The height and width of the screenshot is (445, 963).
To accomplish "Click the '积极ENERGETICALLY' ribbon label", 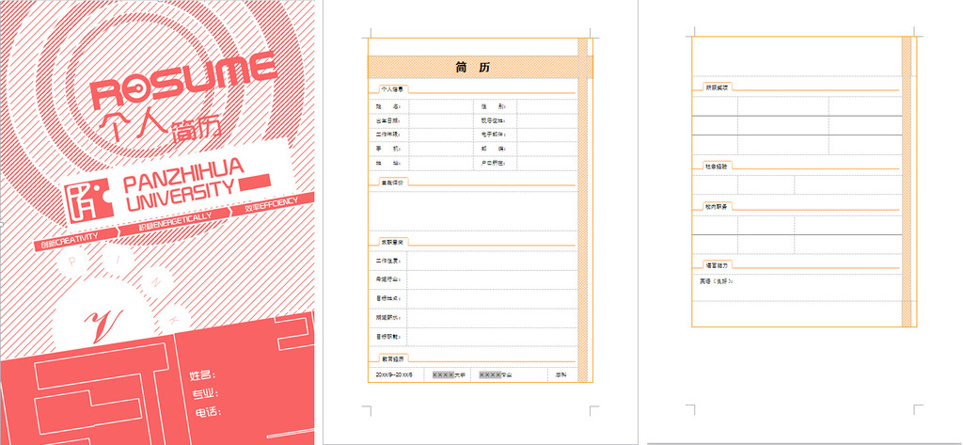I will pos(176,221).
